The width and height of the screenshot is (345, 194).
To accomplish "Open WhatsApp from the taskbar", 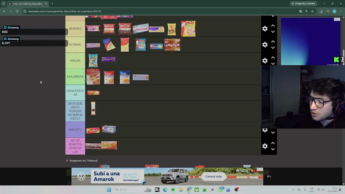I will [220, 190].
